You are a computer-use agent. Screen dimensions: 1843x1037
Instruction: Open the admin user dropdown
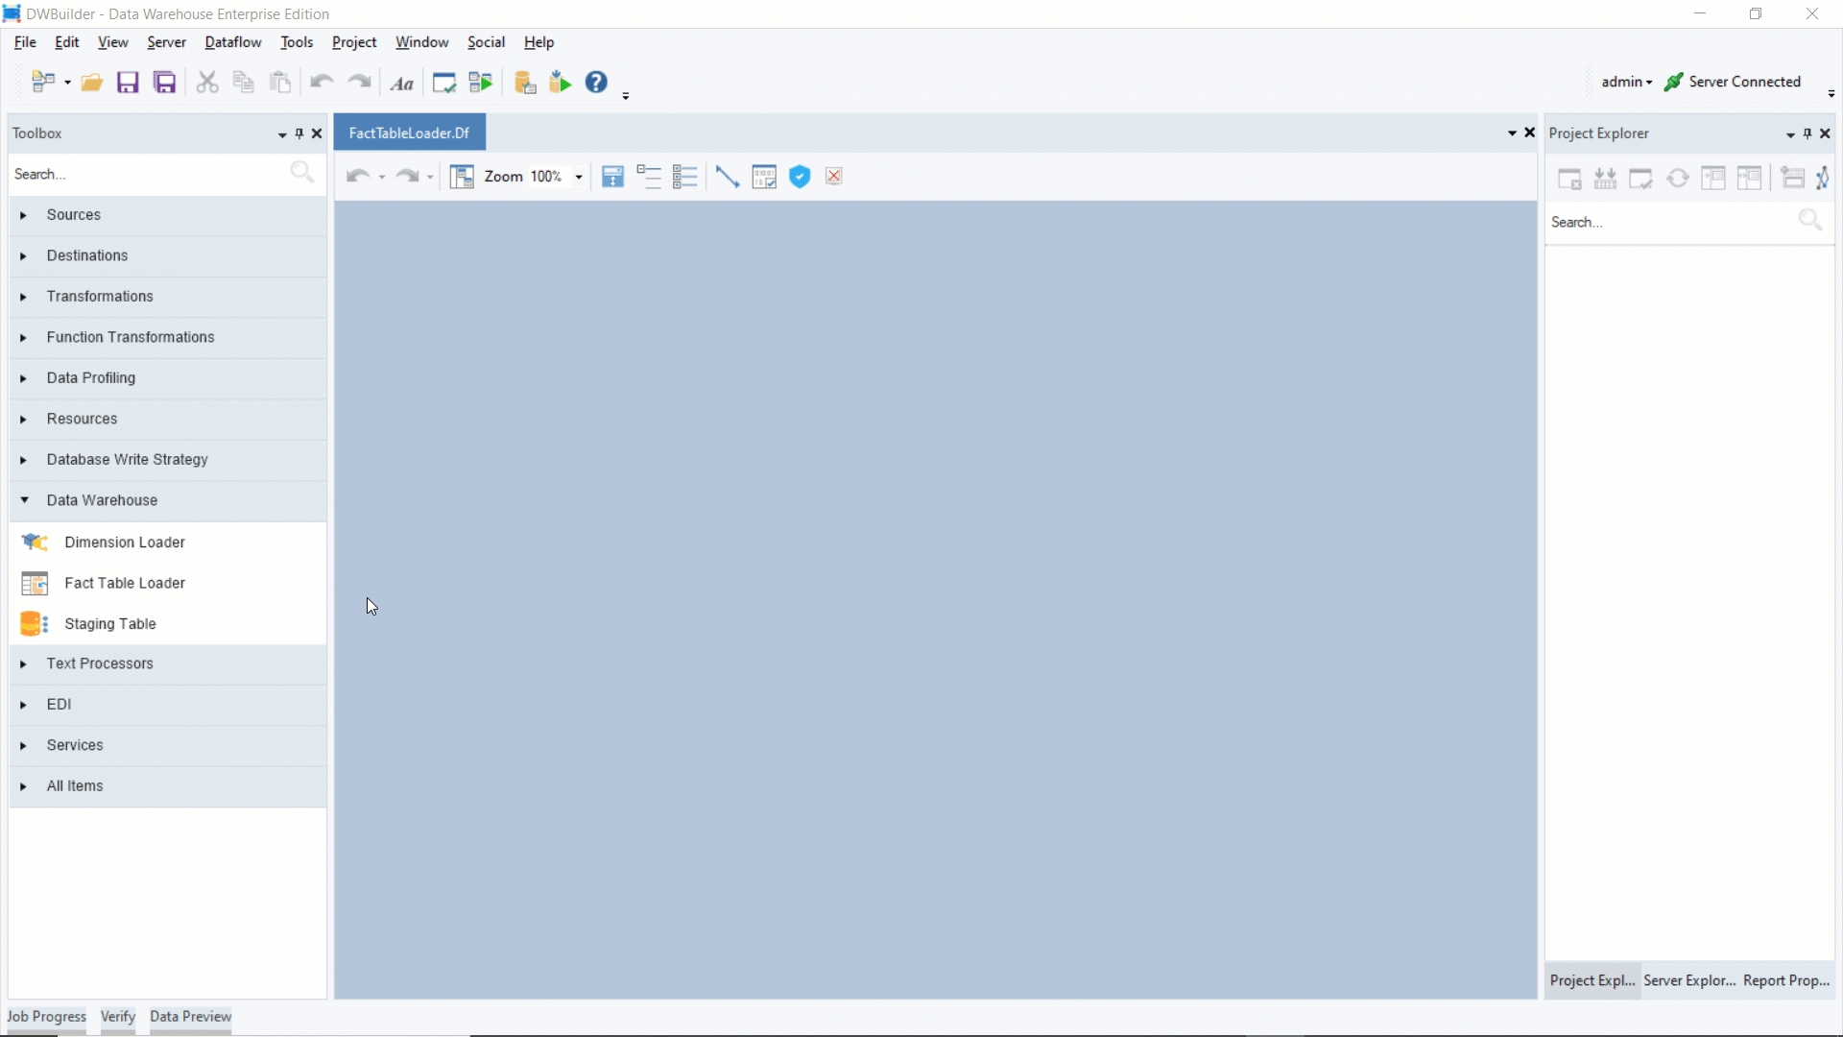tap(1626, 83)
